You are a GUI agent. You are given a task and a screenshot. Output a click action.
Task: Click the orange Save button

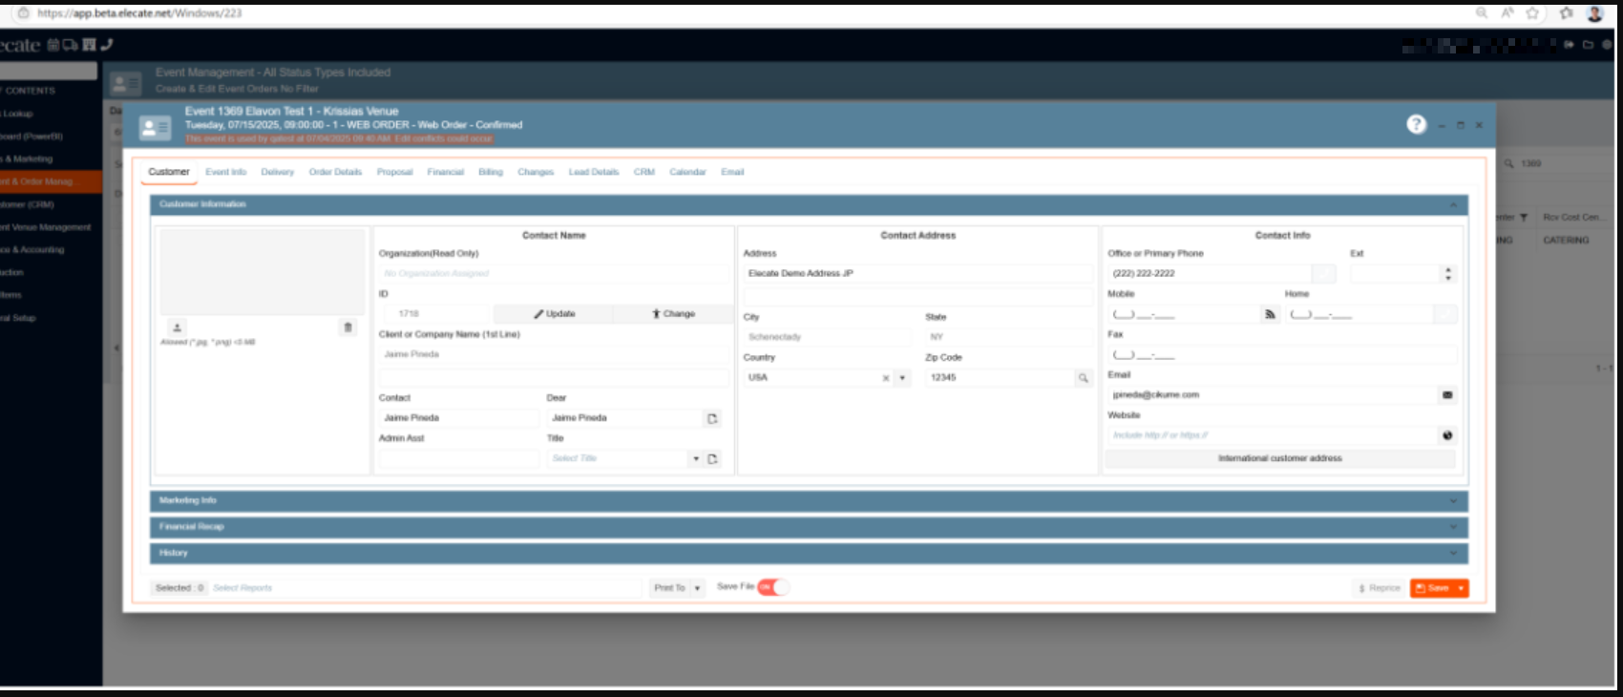click(1433, 588)
